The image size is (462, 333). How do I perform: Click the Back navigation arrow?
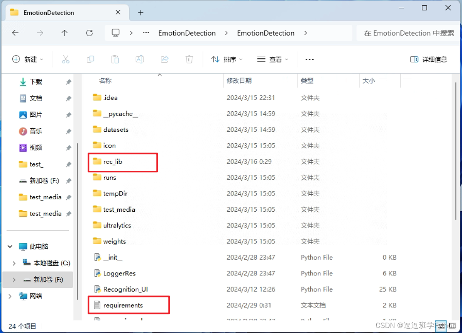click(15, 33)
